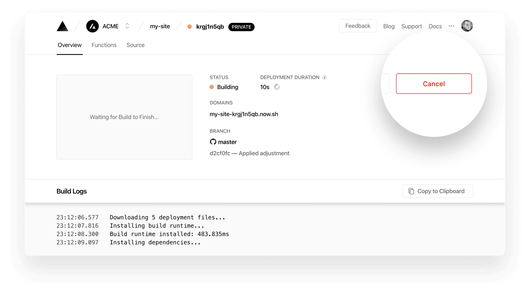This screenshot has height=293, width=530.
Task: Open the my-site-krgj1n5qb.now.sh domain
Action: (244, 114)
